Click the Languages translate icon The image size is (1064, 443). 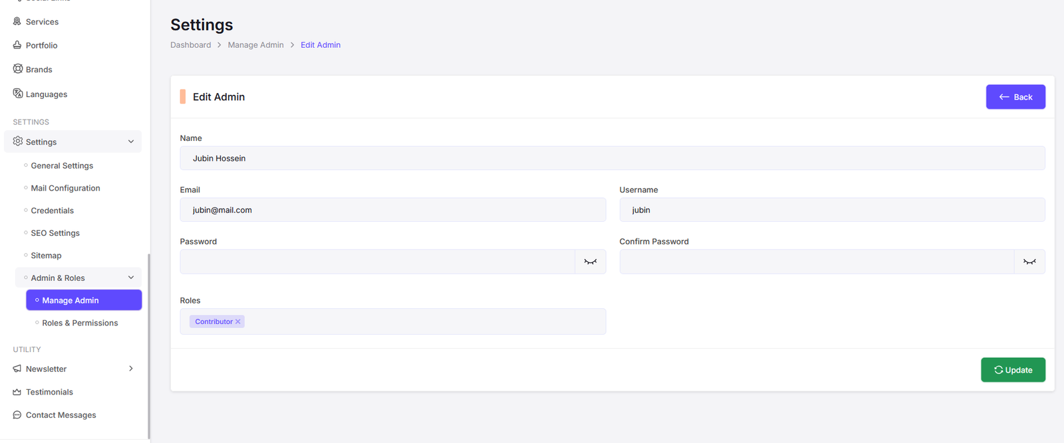coord(18,94)
